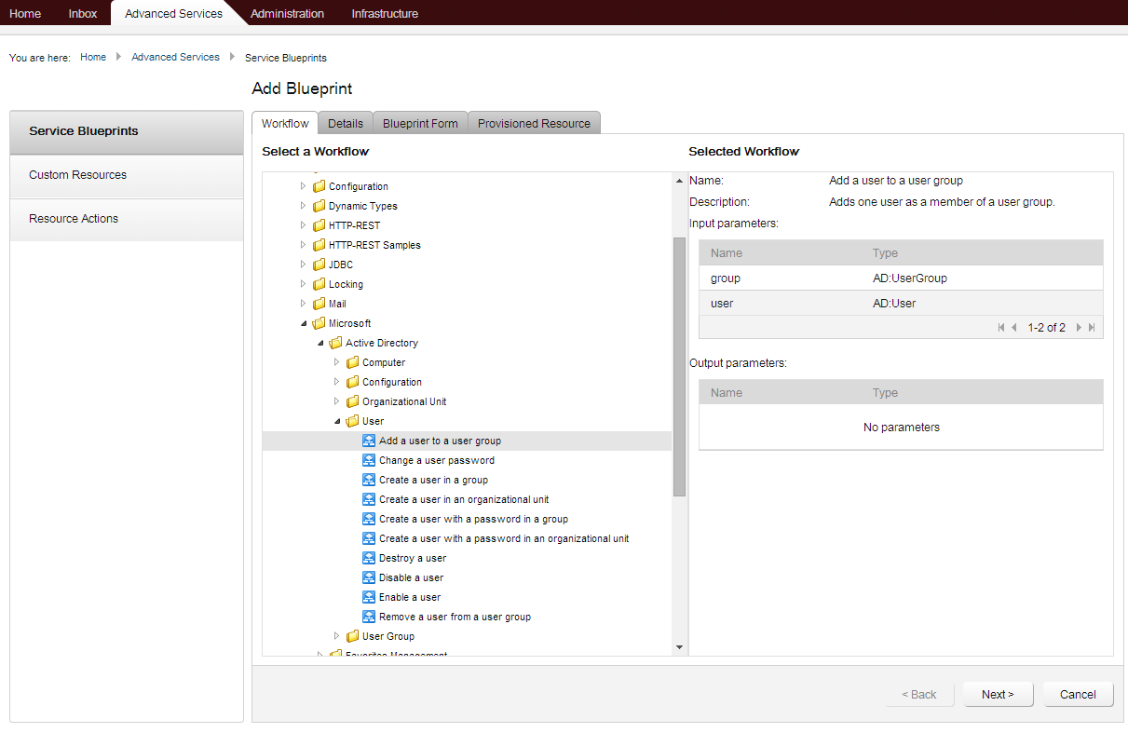The image size is (1128, 733).
Task: Open the Administration menu
Action: (x=287, y=13)
